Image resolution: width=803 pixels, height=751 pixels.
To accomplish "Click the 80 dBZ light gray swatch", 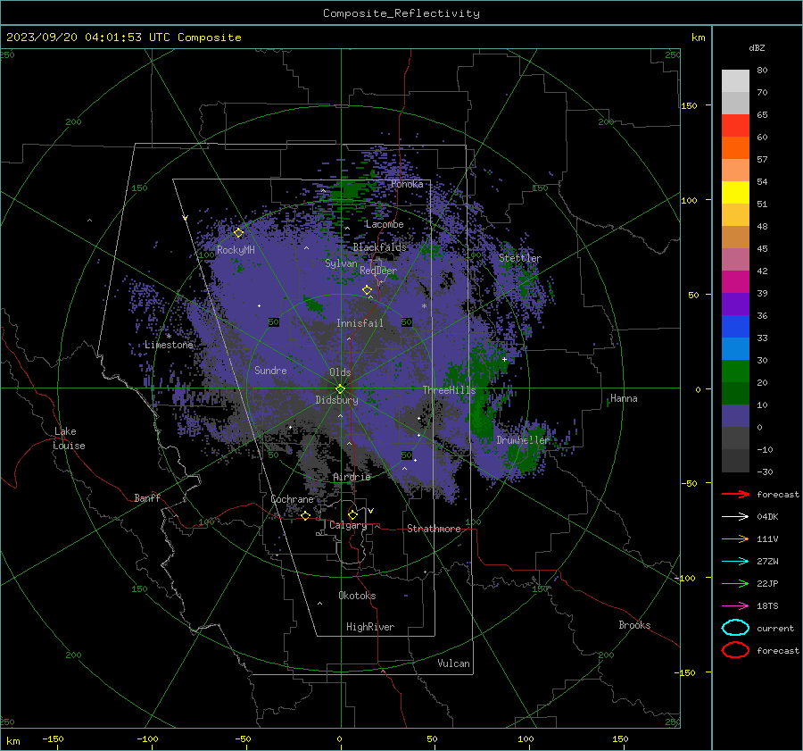I will pos(735,80).
